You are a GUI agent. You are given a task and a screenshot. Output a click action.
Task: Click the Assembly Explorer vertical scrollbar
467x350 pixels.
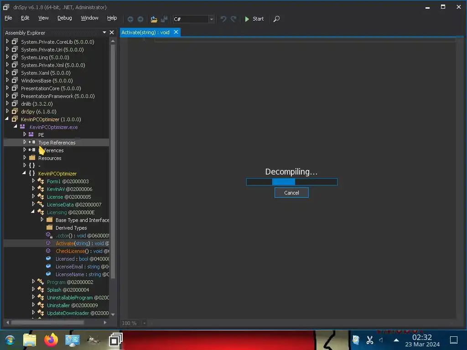[x=113, y=161]
